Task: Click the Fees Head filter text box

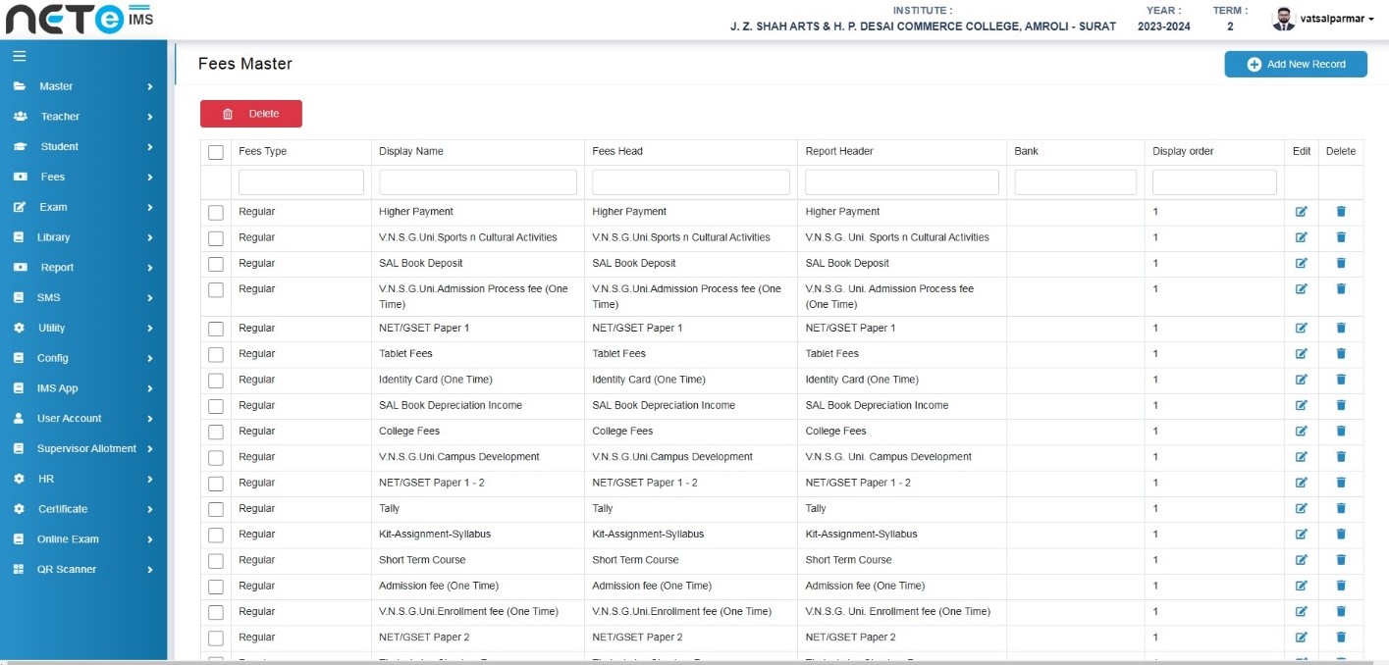Action: coord(690,182)
